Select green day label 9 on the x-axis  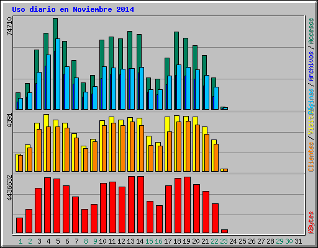coord(95,241)
